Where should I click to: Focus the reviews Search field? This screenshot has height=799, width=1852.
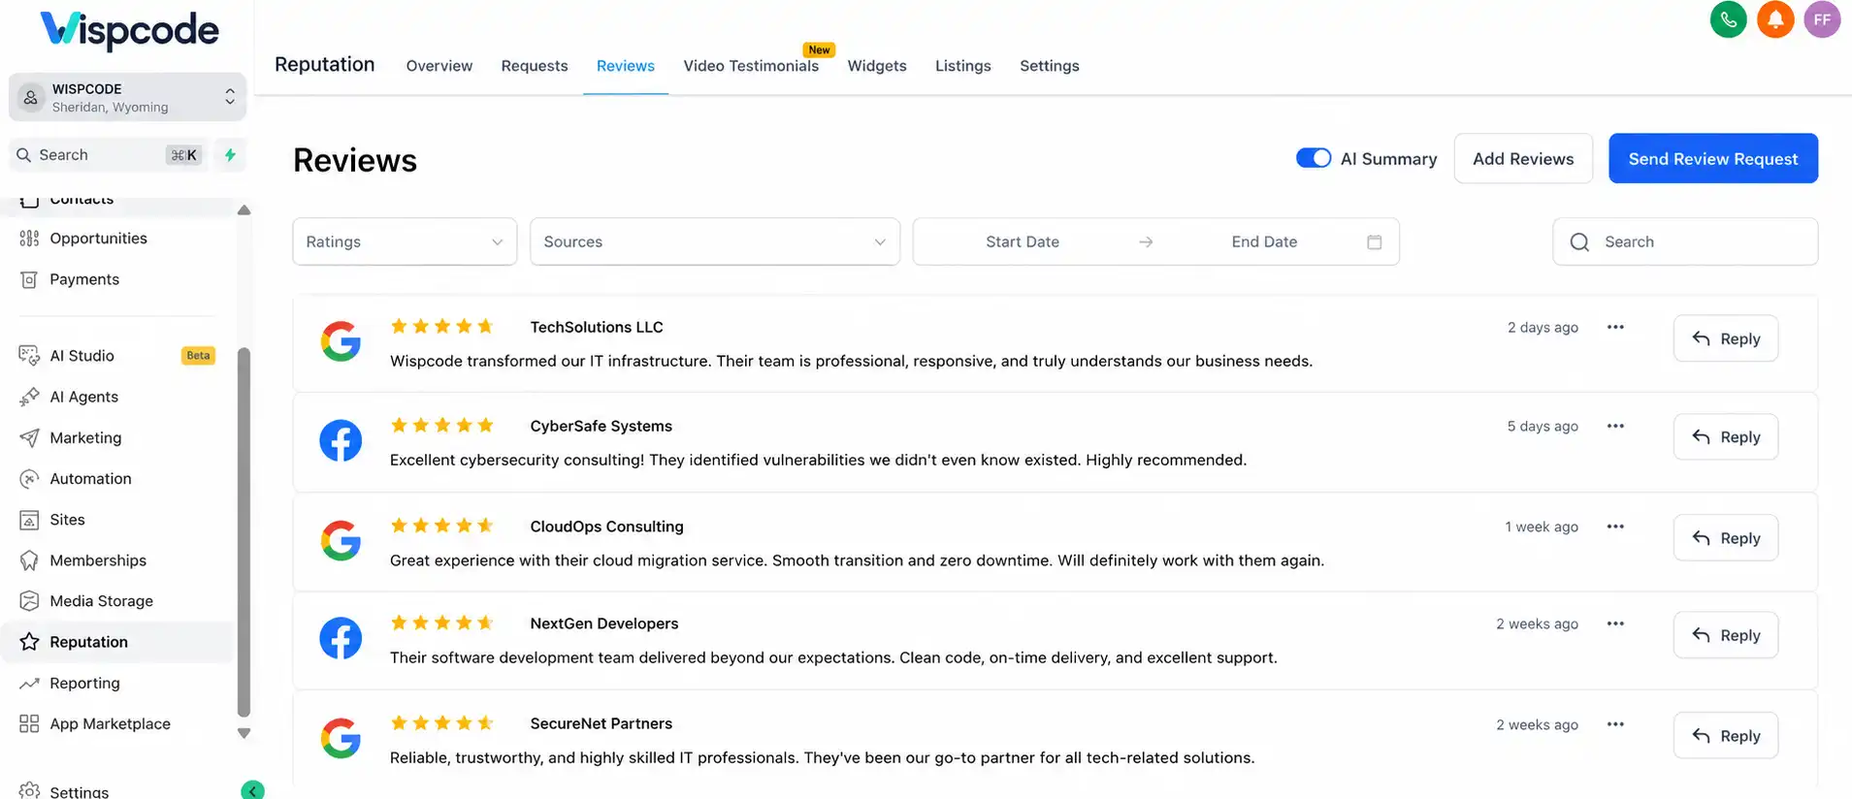(1685, 241)
